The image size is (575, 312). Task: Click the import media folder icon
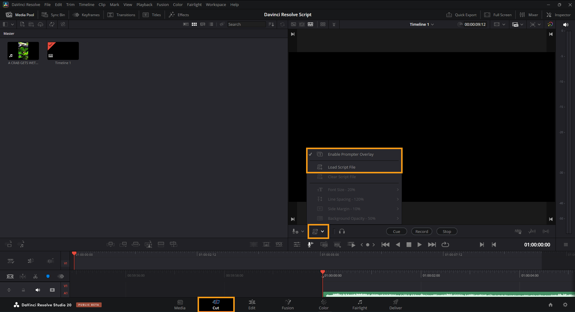pos(31,24)
